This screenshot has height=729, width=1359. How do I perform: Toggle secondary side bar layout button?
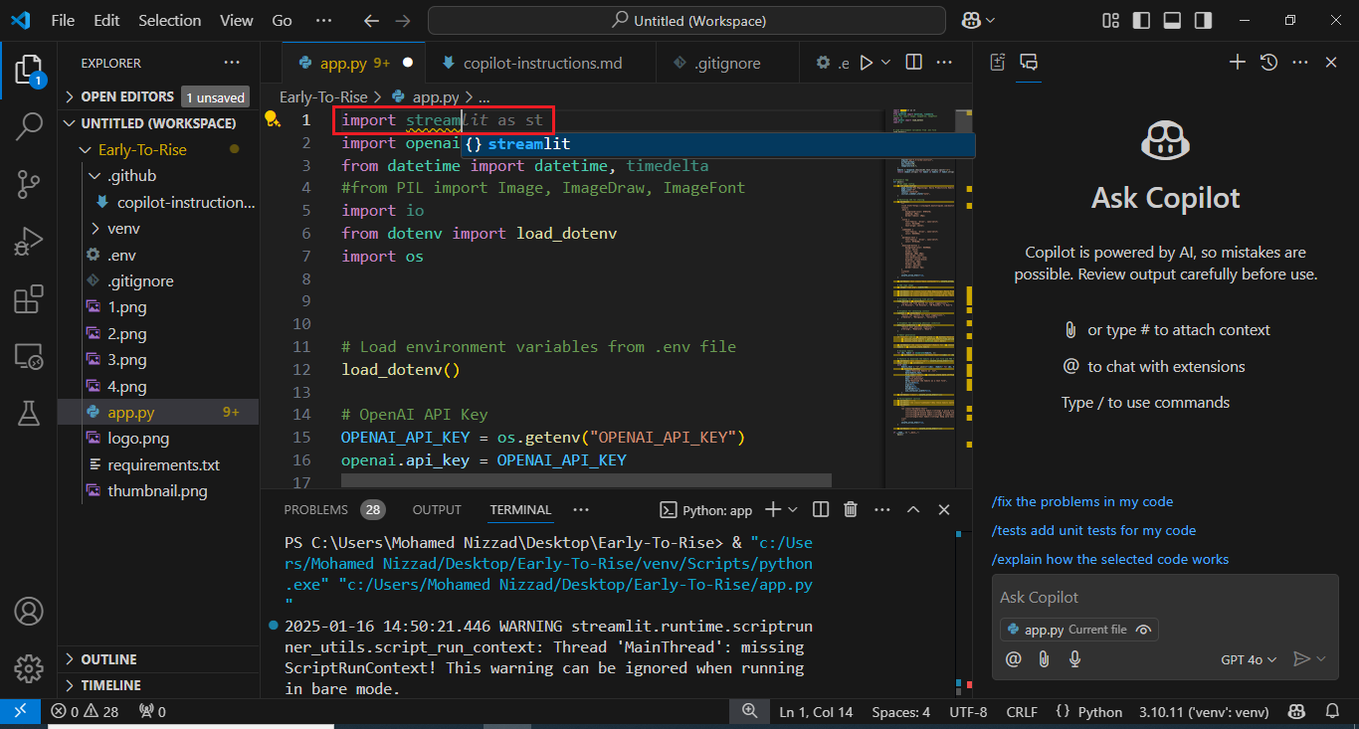[1203, 20]
